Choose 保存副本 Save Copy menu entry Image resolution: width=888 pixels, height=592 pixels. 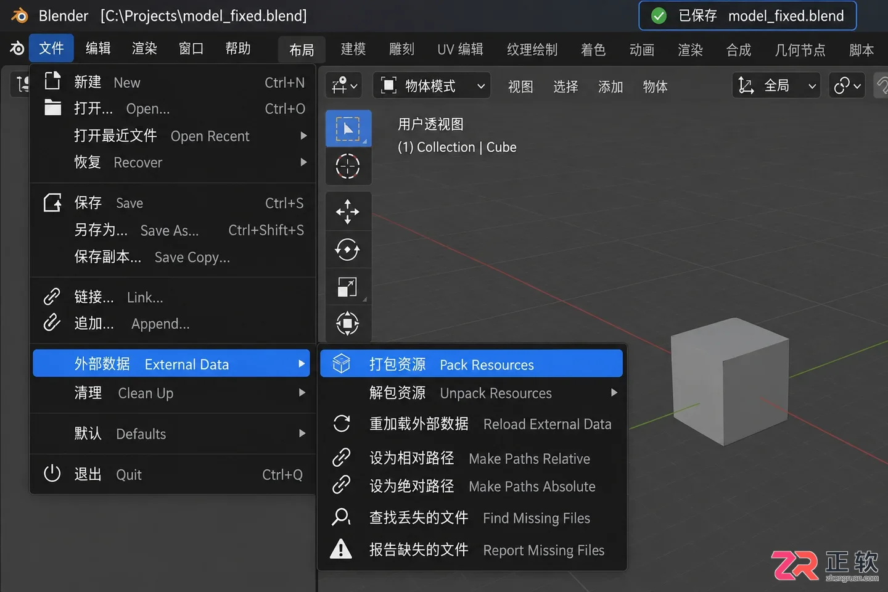[x=173, y=257]
